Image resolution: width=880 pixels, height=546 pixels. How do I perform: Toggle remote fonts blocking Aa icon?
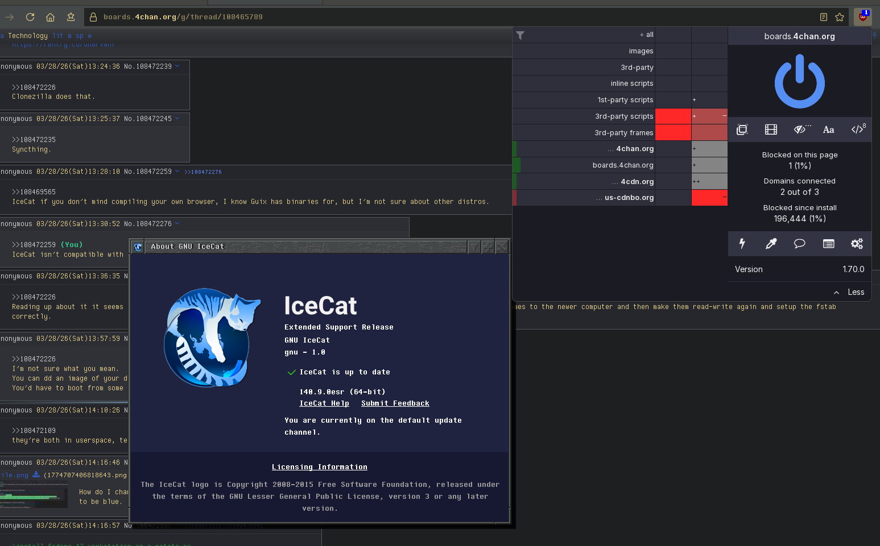pos(828,130)
